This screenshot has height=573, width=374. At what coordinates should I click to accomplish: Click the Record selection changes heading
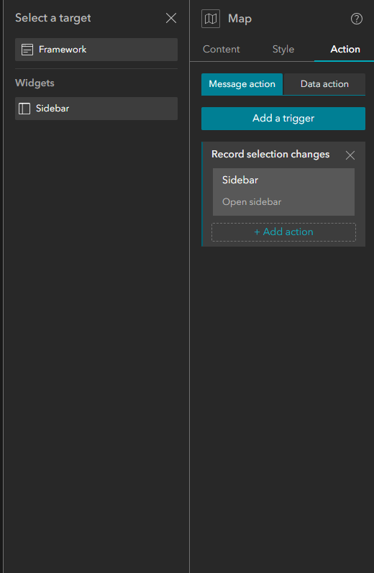pos(270,154)
